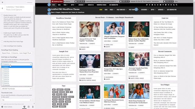The height and width of the screenshot is (109, 195).
Task: Open YouTube social icon in top bar
Action: (161, 5)
